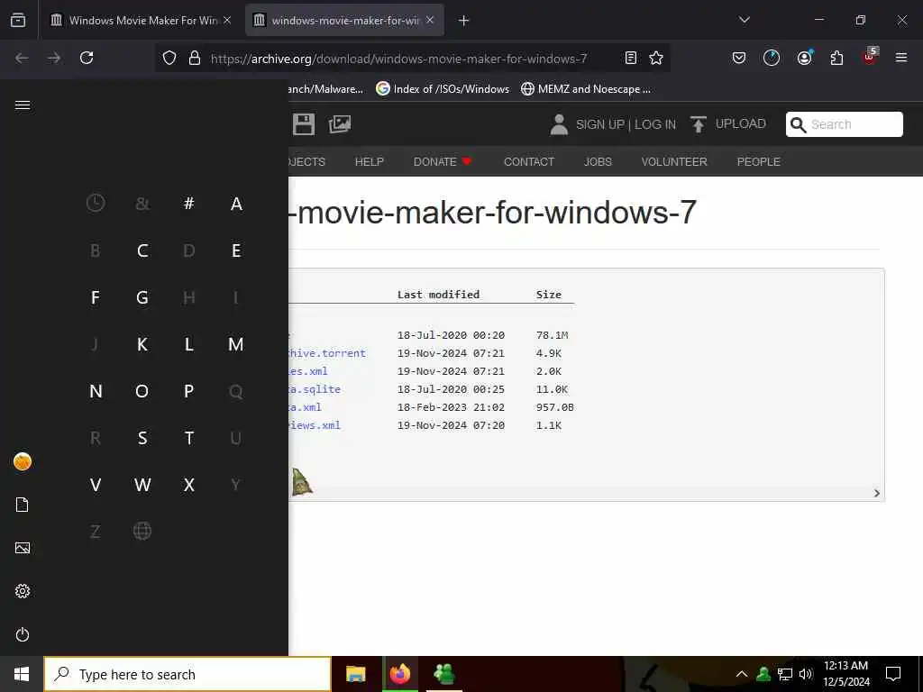Jump to apps starting with A

(236, 204)
